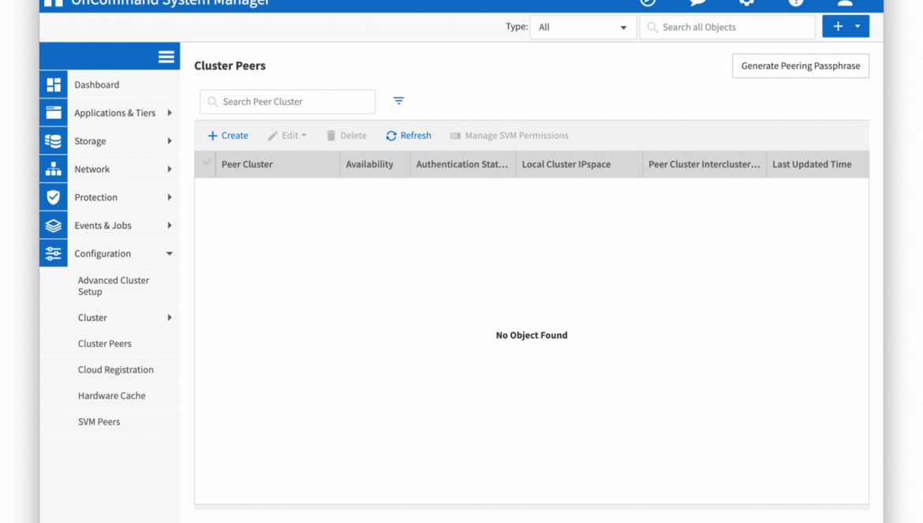Expand Applications & Tiers submenu arrow
The height and width of the screenshot is (523, 923).
(170, 113)
